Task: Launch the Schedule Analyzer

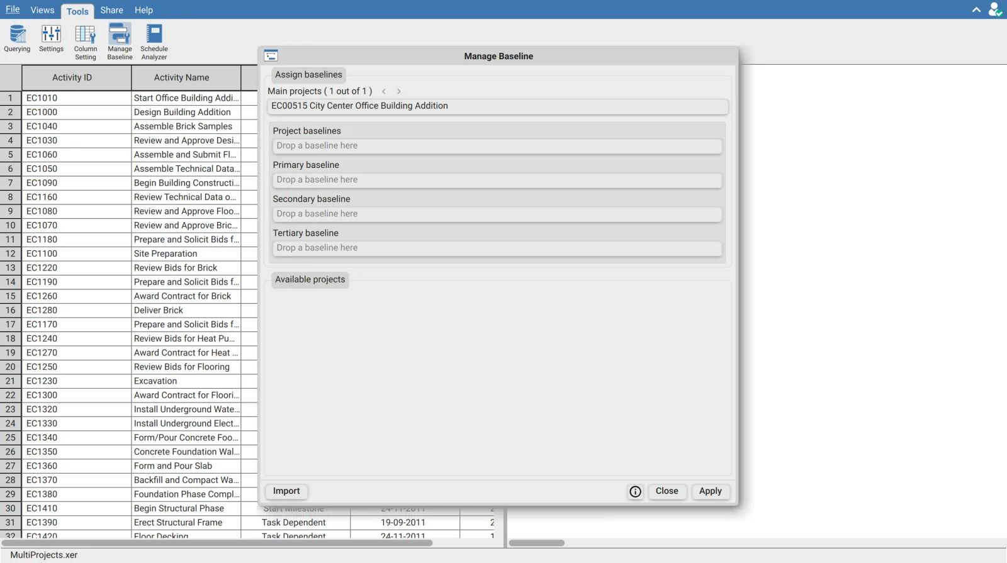Action: click(x=154, y=42)
